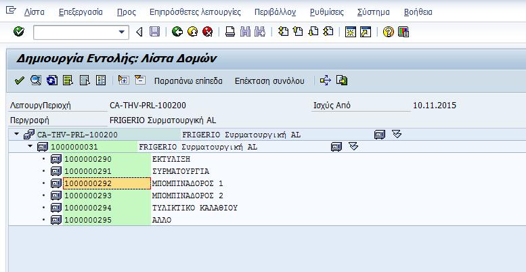The height and width of the screenshot is (272, 526).
Task: Open the Λίστα menu
Action: 35,12
